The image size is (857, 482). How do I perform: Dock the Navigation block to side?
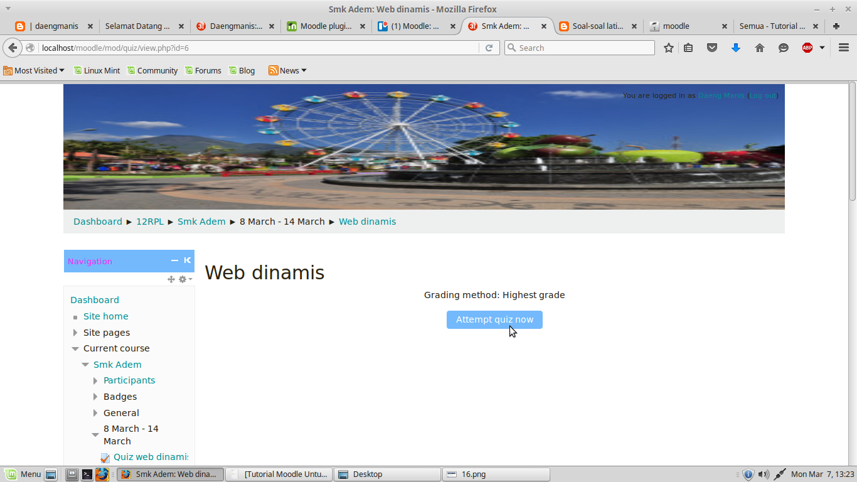pyautogui.click(x=187, y=260)
